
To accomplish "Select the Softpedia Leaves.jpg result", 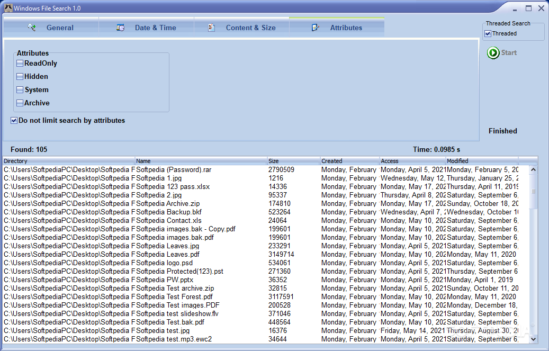I will (x=261, y=246).
